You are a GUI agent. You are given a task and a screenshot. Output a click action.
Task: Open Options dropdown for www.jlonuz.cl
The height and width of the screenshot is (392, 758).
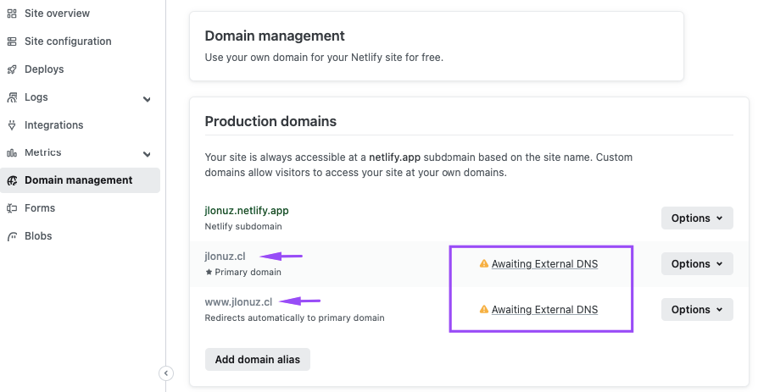[x=696, y=310]
